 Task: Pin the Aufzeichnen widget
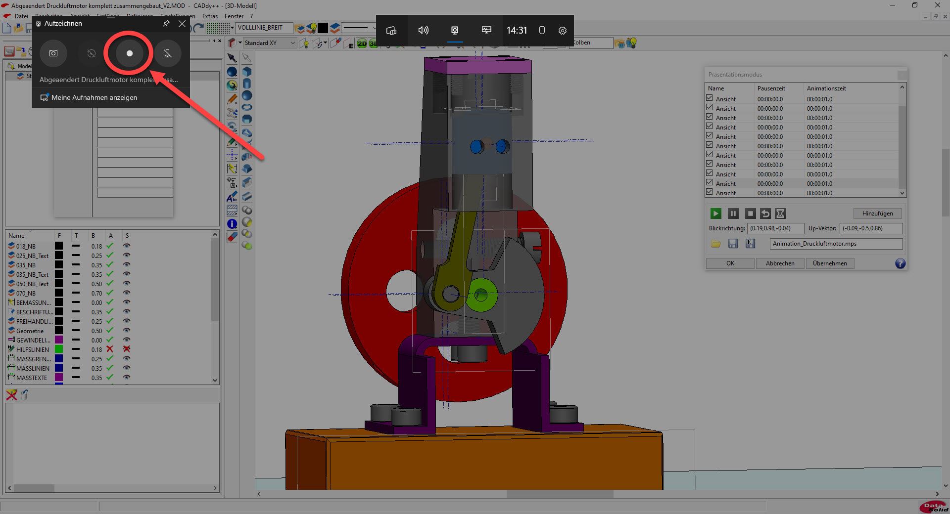(x=166, y=23)
